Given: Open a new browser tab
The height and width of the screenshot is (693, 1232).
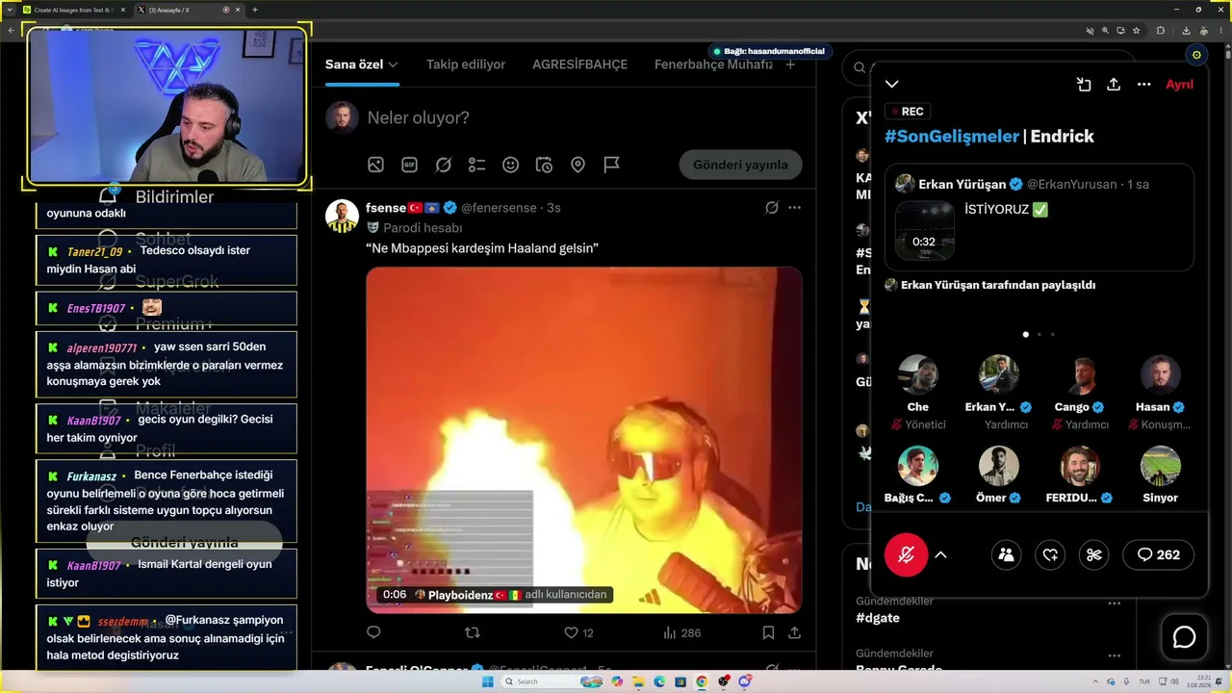Looking at the screenshot, I should (x=254, y=10).
